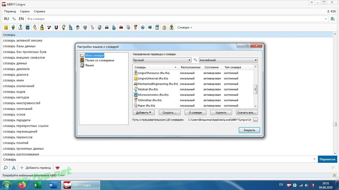The width and height of the screenshot is (339, 190).
Task: Click the dictionary list scrollbar thumb
Action: click(x=256, y=89)
